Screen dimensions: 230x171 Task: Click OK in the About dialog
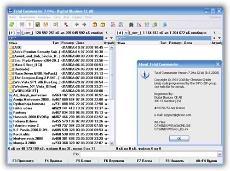(x=179, y=138)
